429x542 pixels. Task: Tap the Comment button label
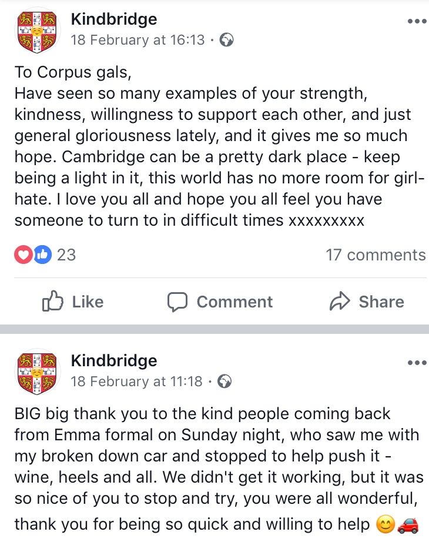point(234,302)
